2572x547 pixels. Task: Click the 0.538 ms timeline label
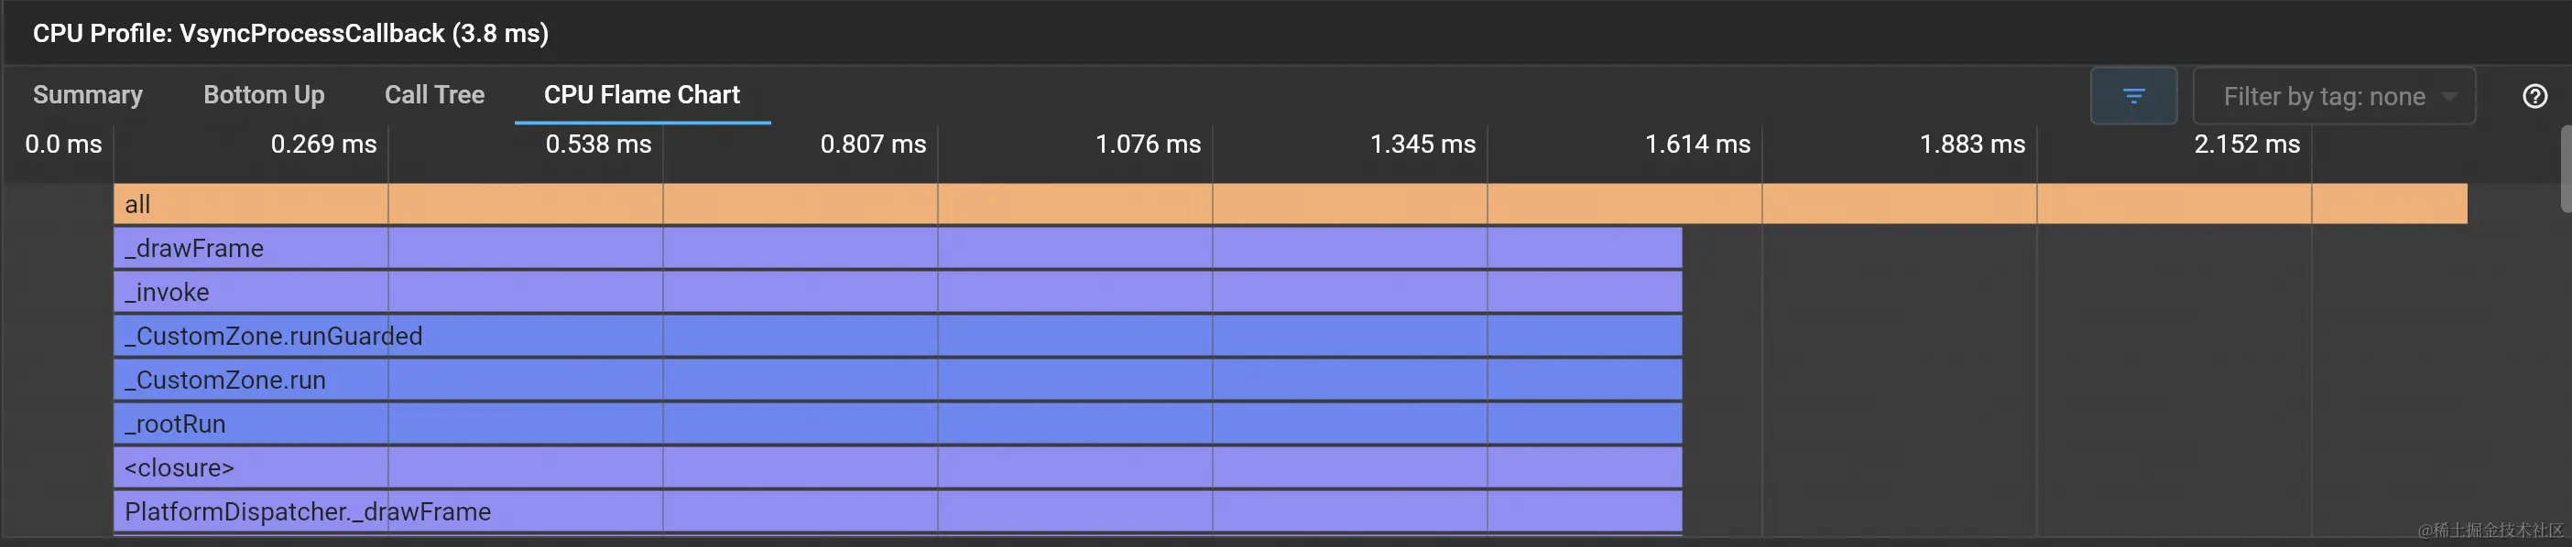(598, 145)
